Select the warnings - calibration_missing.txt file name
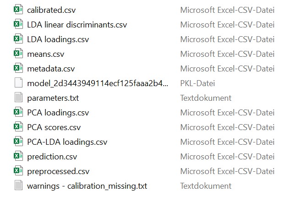 coord(87,186)
